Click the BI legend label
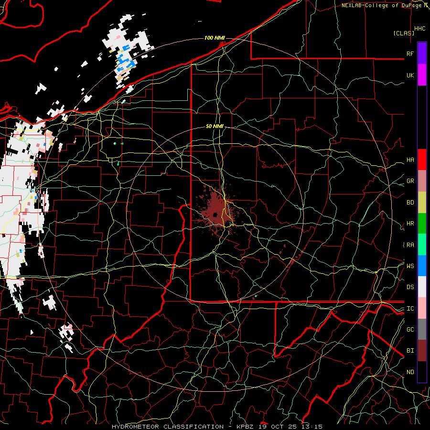 410,351
